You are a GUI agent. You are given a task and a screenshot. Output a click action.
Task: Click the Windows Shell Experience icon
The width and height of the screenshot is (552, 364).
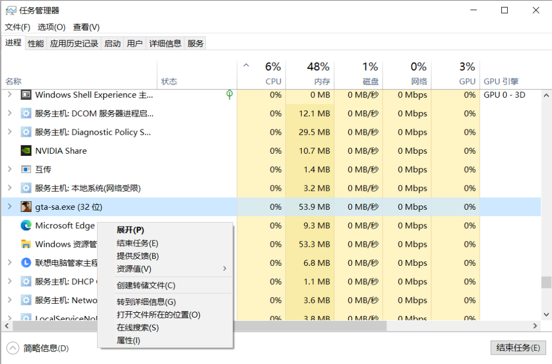coord(26,95)
